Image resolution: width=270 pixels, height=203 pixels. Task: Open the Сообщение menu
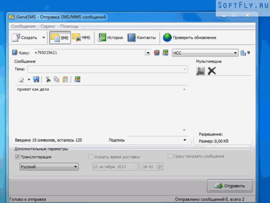tap(23, 26)
